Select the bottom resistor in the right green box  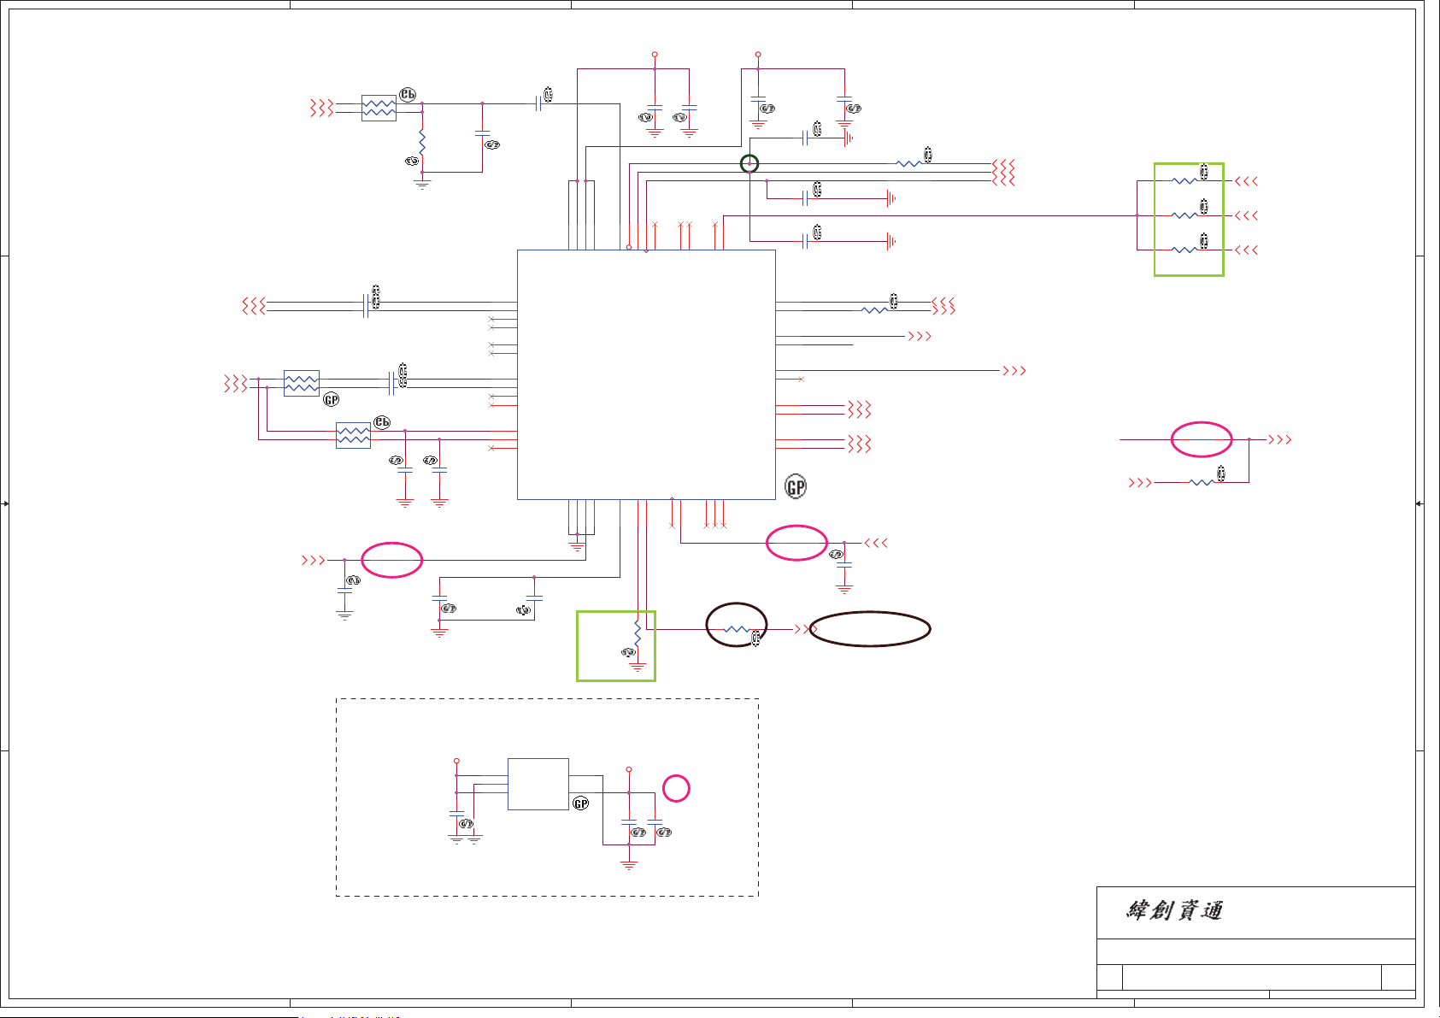[x=1184, y=250]
